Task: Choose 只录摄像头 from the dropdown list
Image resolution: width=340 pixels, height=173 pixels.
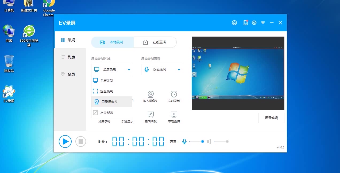Action: tap(112, 102)
